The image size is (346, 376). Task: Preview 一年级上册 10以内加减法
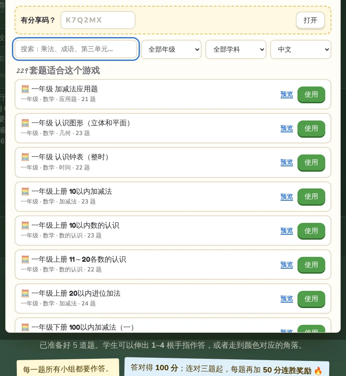[287, 197]
